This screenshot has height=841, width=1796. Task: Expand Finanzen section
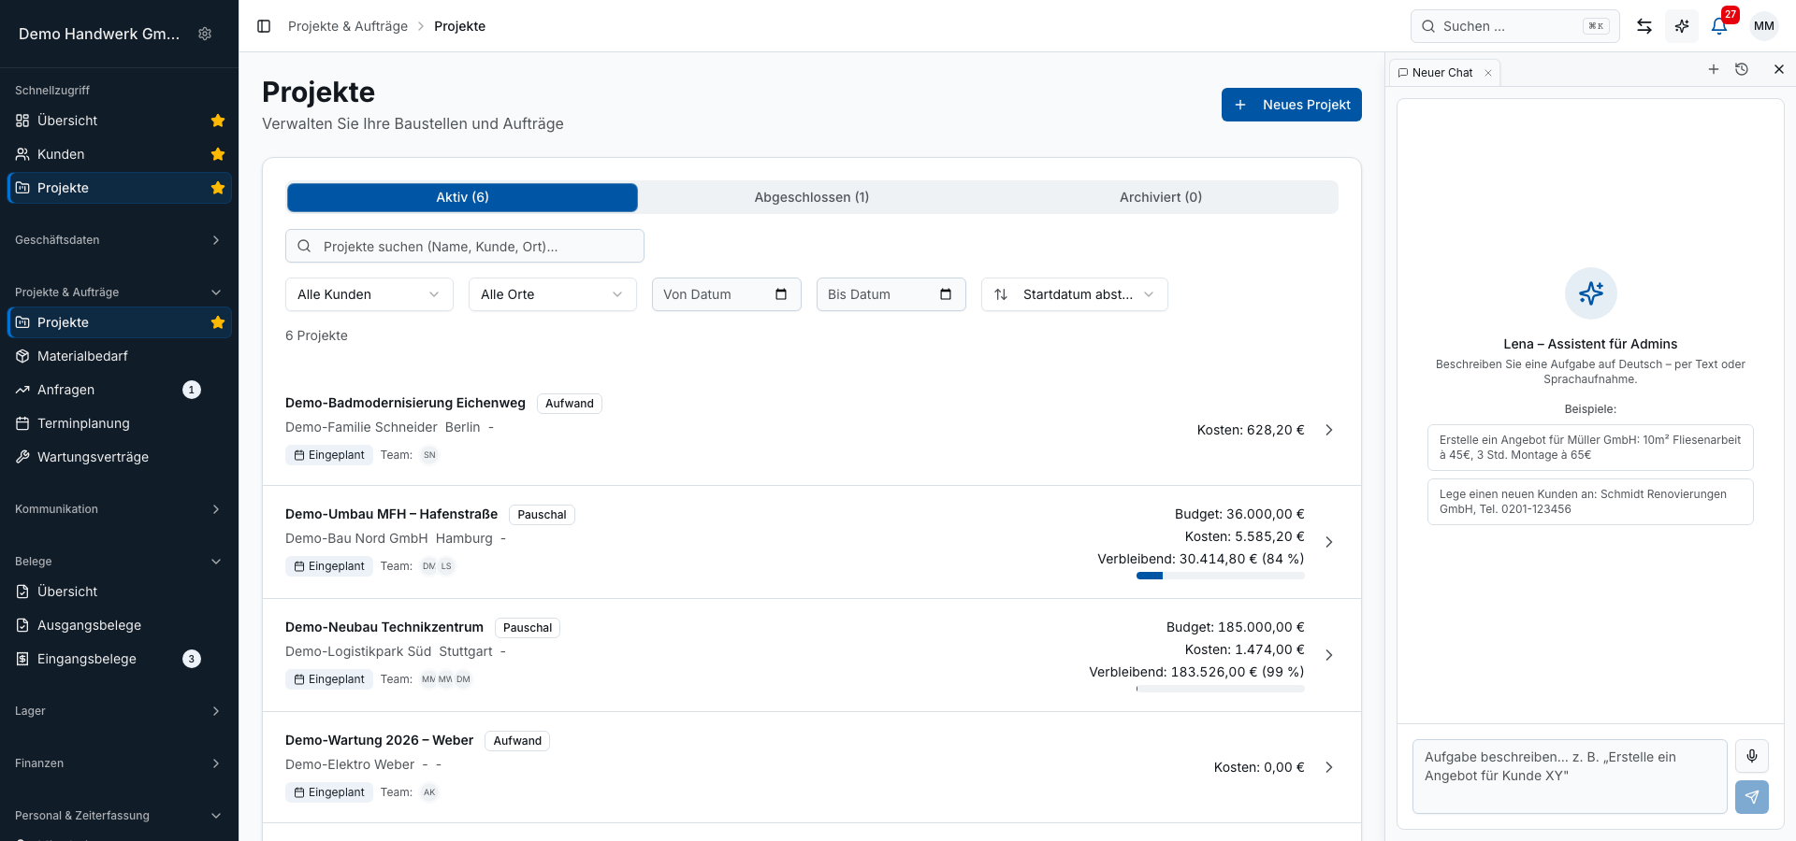[x=120, y=763]
